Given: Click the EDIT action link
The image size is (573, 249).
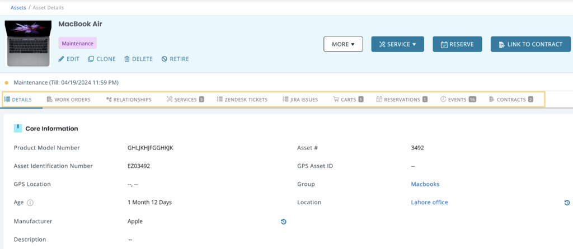Looking at the screenshot, I should click(x=69, y=59).
